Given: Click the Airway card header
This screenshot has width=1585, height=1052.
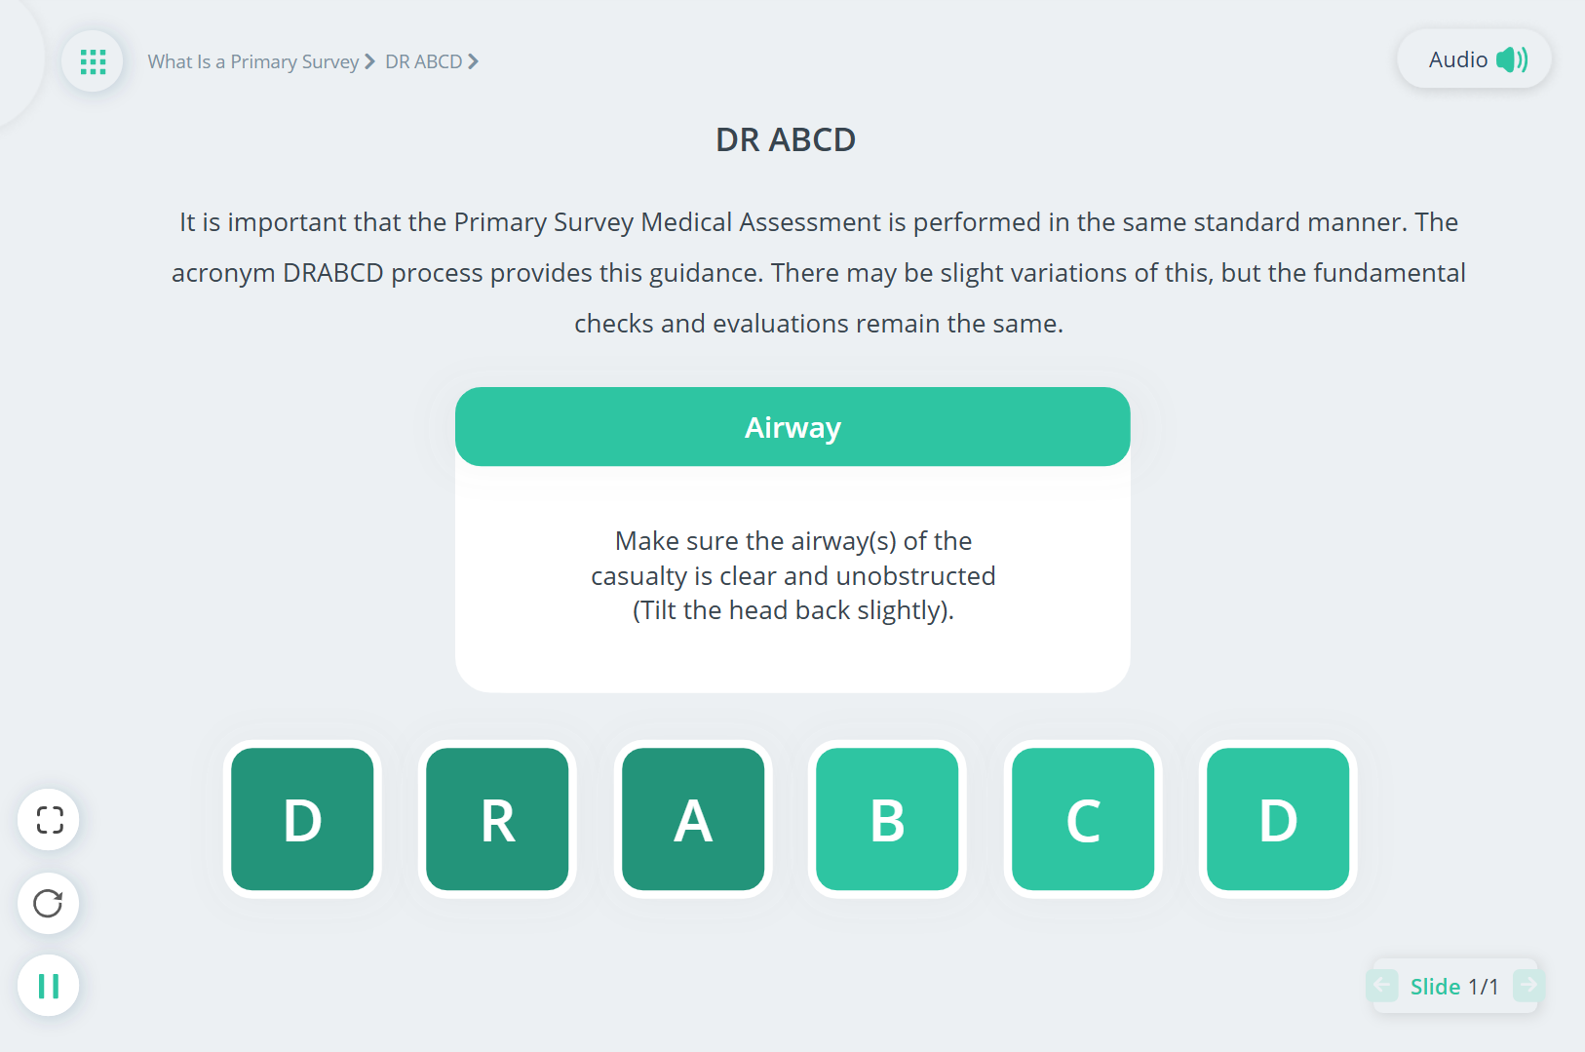Looking at the screenshot, I should [792, 427].
